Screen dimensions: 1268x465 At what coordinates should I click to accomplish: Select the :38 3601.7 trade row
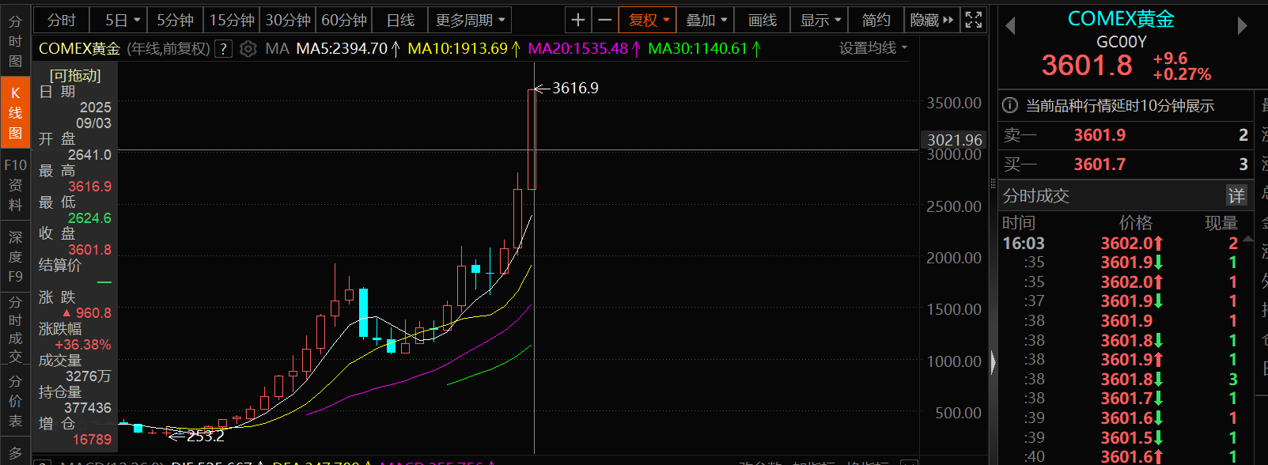point(1121,399)
